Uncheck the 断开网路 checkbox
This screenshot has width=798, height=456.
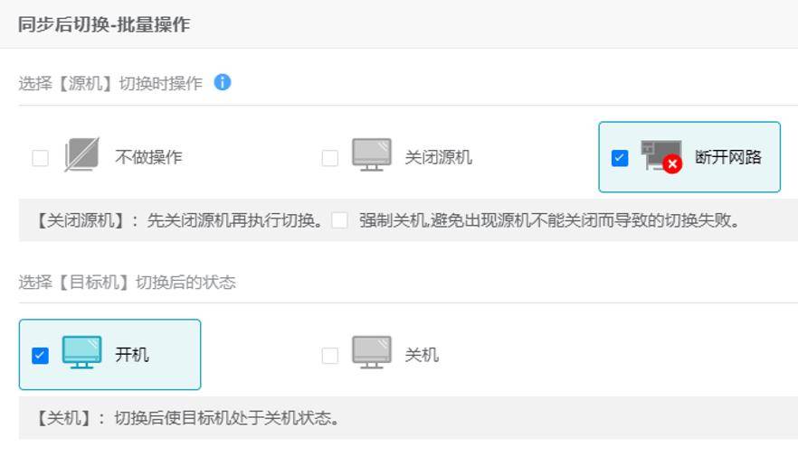620,158
